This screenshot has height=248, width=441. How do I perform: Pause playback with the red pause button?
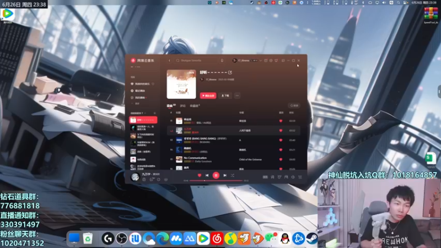point(216,175)
